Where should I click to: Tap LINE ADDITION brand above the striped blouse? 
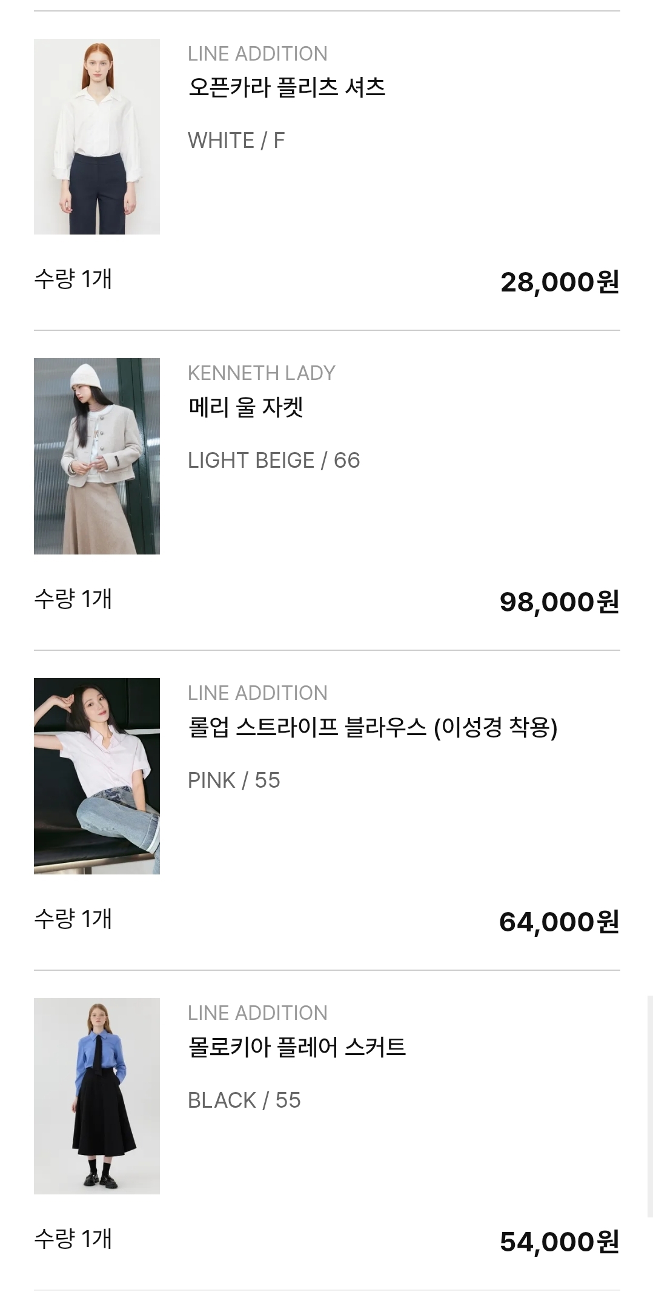[x=257, y=693]
